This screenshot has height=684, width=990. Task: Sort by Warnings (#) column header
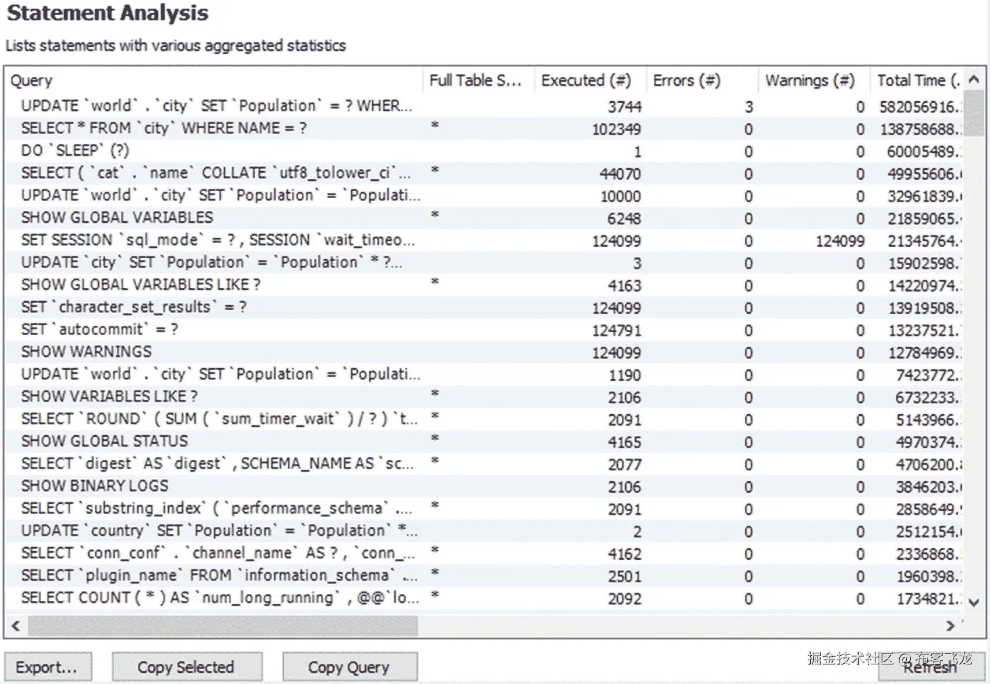(814, 80)
